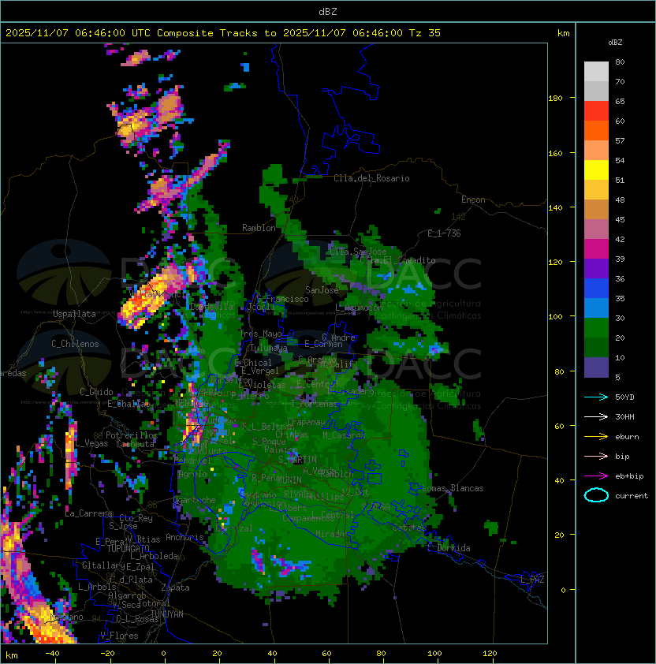Pick the bright green swatch in the dBZ scale
Image resolution: width=656 pixels, height=664 pixels.
click(x=596, y=328)
